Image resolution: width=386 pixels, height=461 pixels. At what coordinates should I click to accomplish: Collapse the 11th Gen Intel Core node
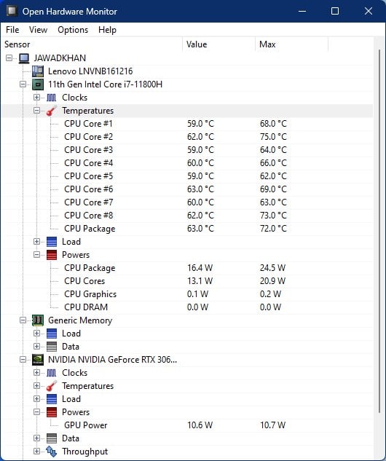[23, 84]
